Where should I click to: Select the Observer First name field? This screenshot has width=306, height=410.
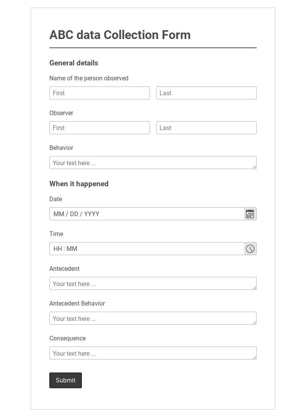(x=99, y=128)
